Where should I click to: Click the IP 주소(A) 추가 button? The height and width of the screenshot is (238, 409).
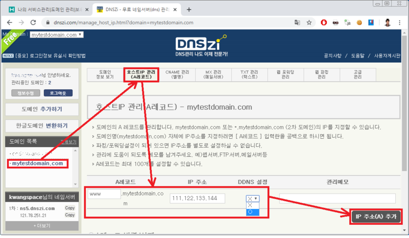[376, 217]
